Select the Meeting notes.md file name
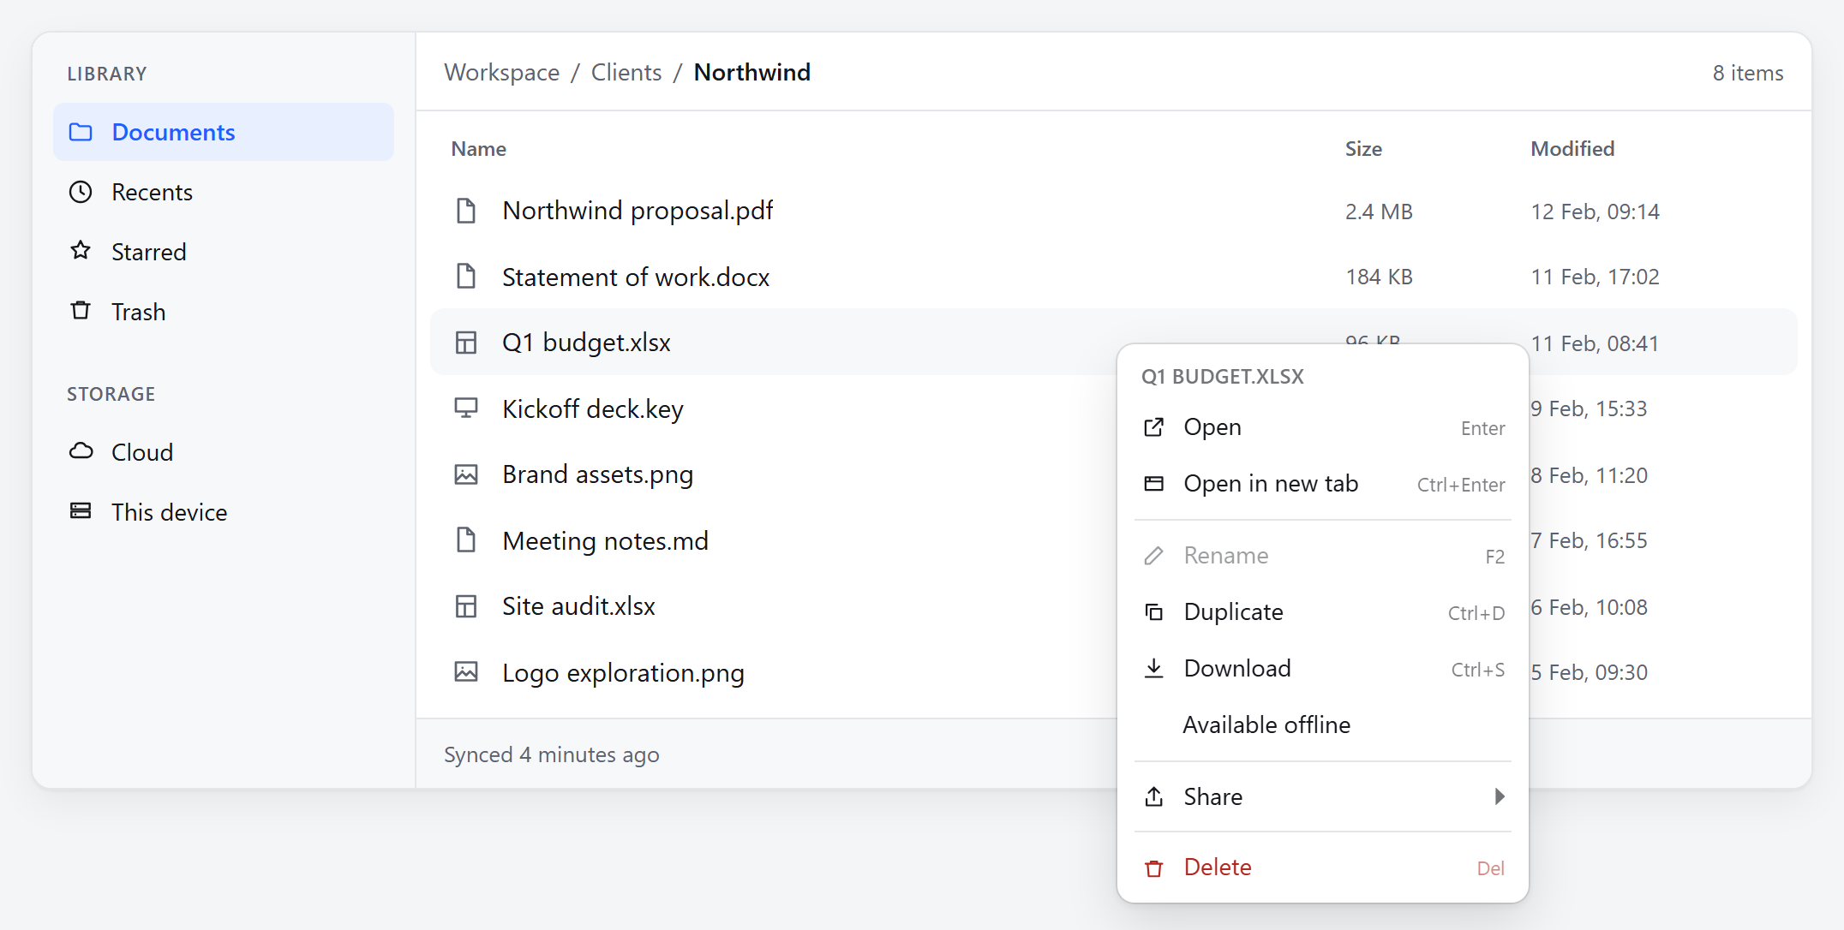This screenshot has height=930, width=1844. point(606,541)
